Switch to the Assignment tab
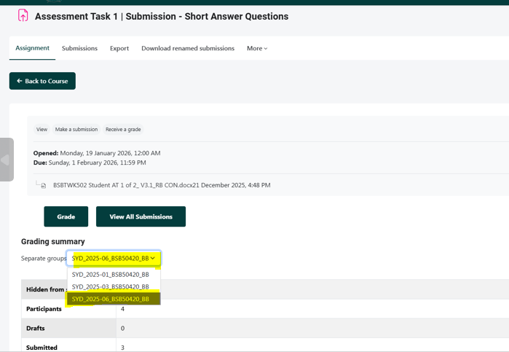The width and height of the screenshot is (509, 352). click(x=32, y=48)
